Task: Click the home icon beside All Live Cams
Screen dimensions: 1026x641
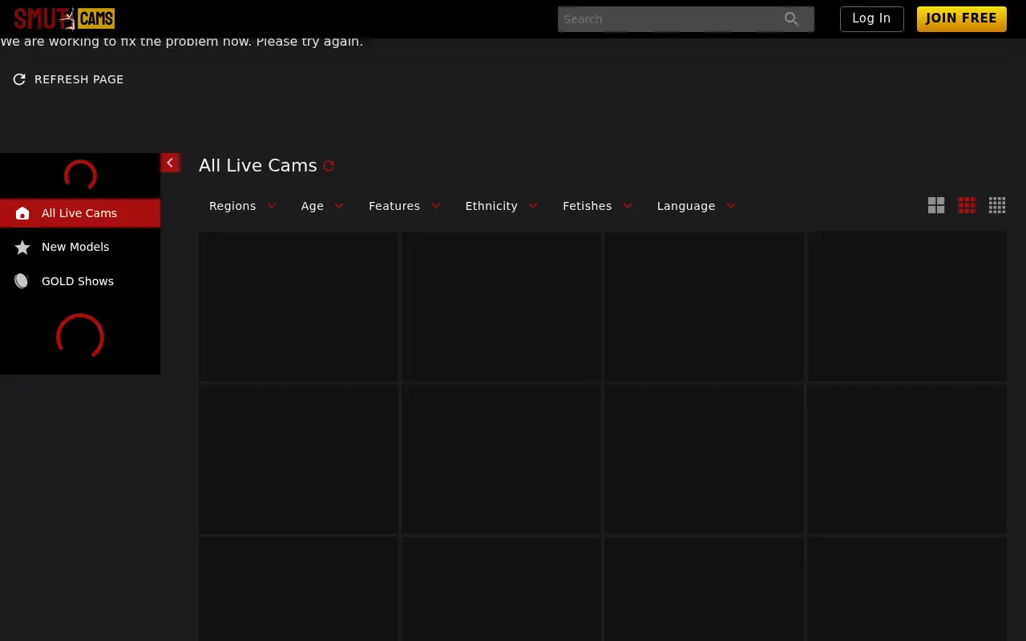Action: pyautogui.click(x=22, y=213)
